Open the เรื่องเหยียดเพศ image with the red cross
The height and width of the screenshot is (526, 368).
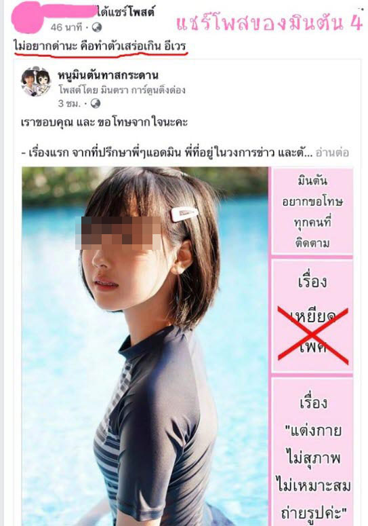coord(312,316)
